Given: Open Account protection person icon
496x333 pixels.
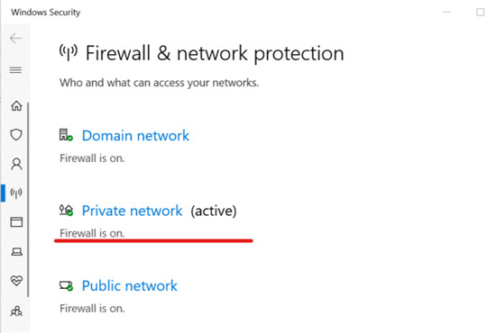Looking at the screenshot, I should [16, 164].
